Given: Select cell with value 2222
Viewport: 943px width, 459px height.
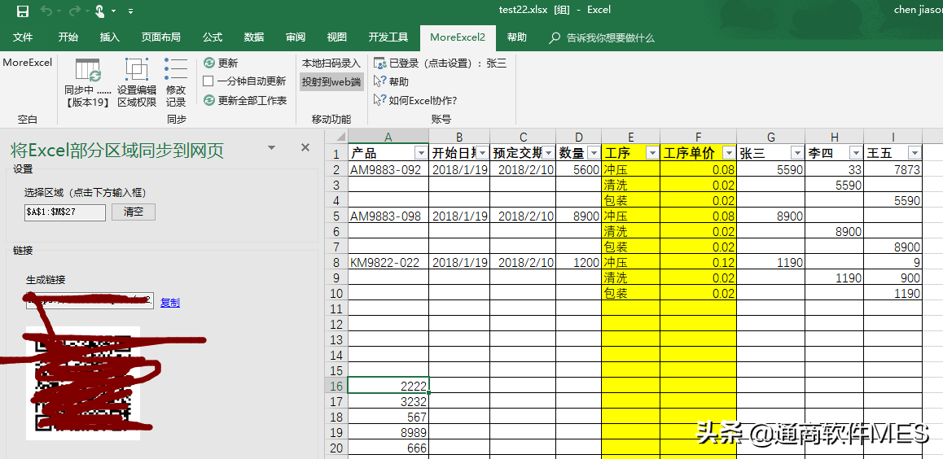Looking at the screenshot, I should pos(388,385).
